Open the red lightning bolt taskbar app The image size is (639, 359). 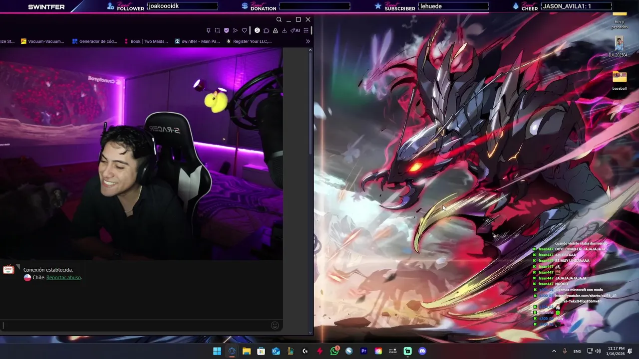coord(319,351)
